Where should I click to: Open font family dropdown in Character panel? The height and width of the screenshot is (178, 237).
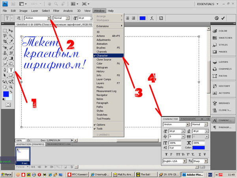[x=187, y=125]
